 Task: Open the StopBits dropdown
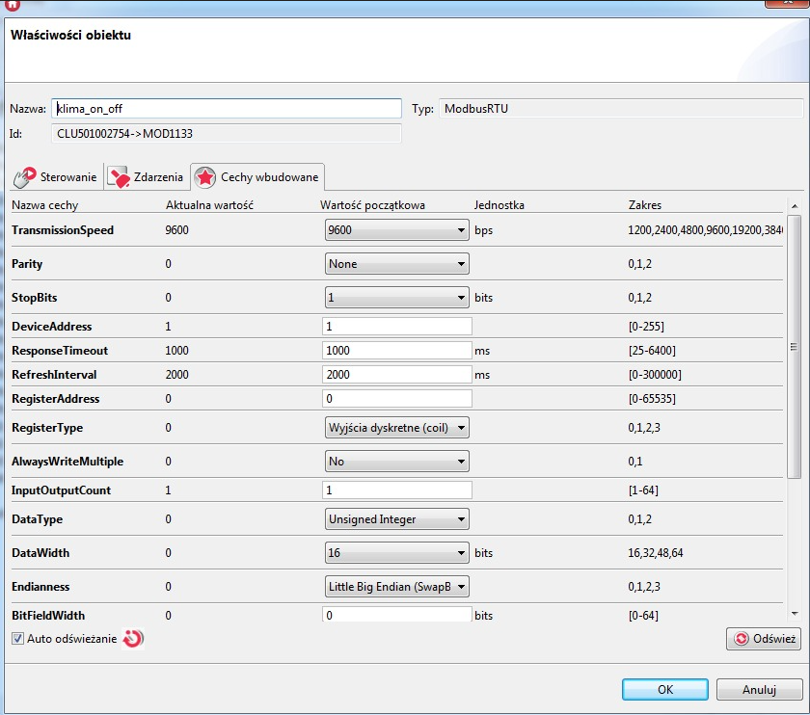[396, 298]
